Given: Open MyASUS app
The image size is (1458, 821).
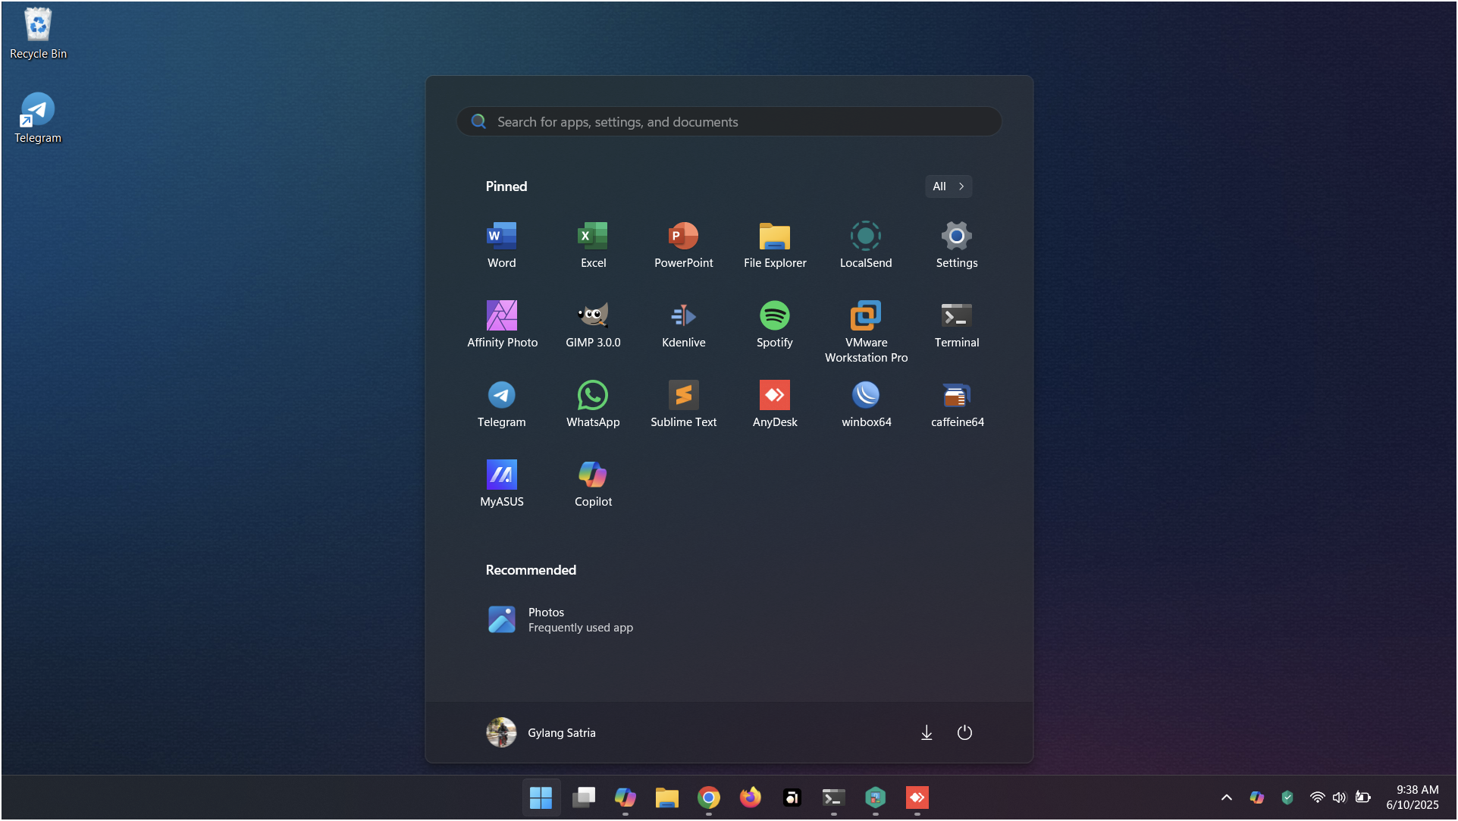Looking at the screenshot, I should [501, 484].
